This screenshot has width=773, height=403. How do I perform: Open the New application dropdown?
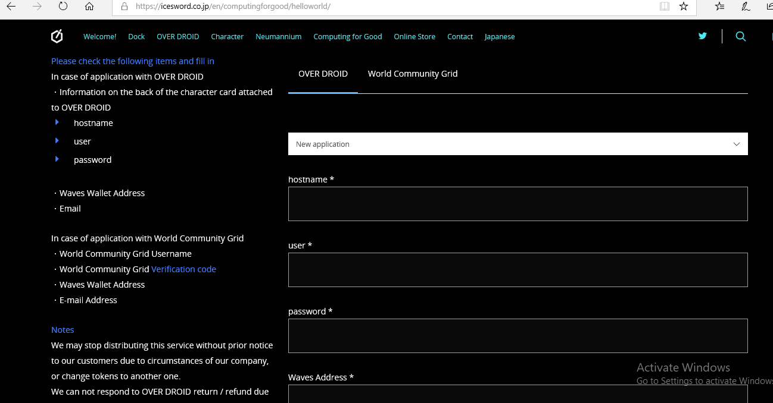518,144
